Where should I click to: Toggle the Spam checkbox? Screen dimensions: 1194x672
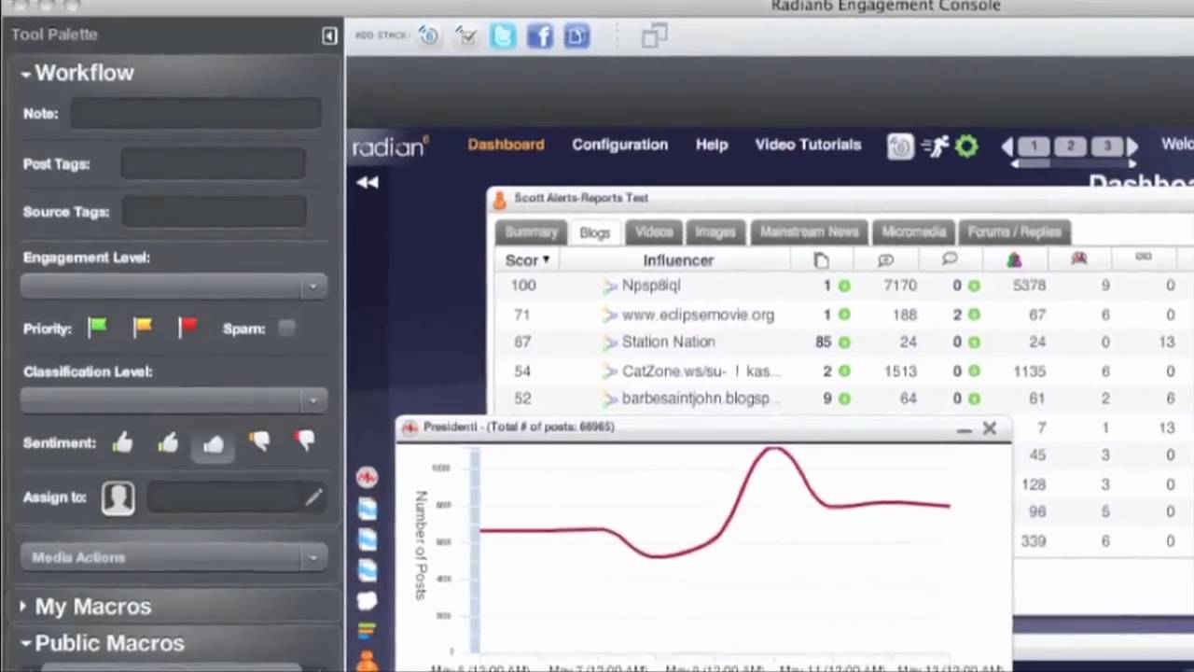(x=286, y=328)
